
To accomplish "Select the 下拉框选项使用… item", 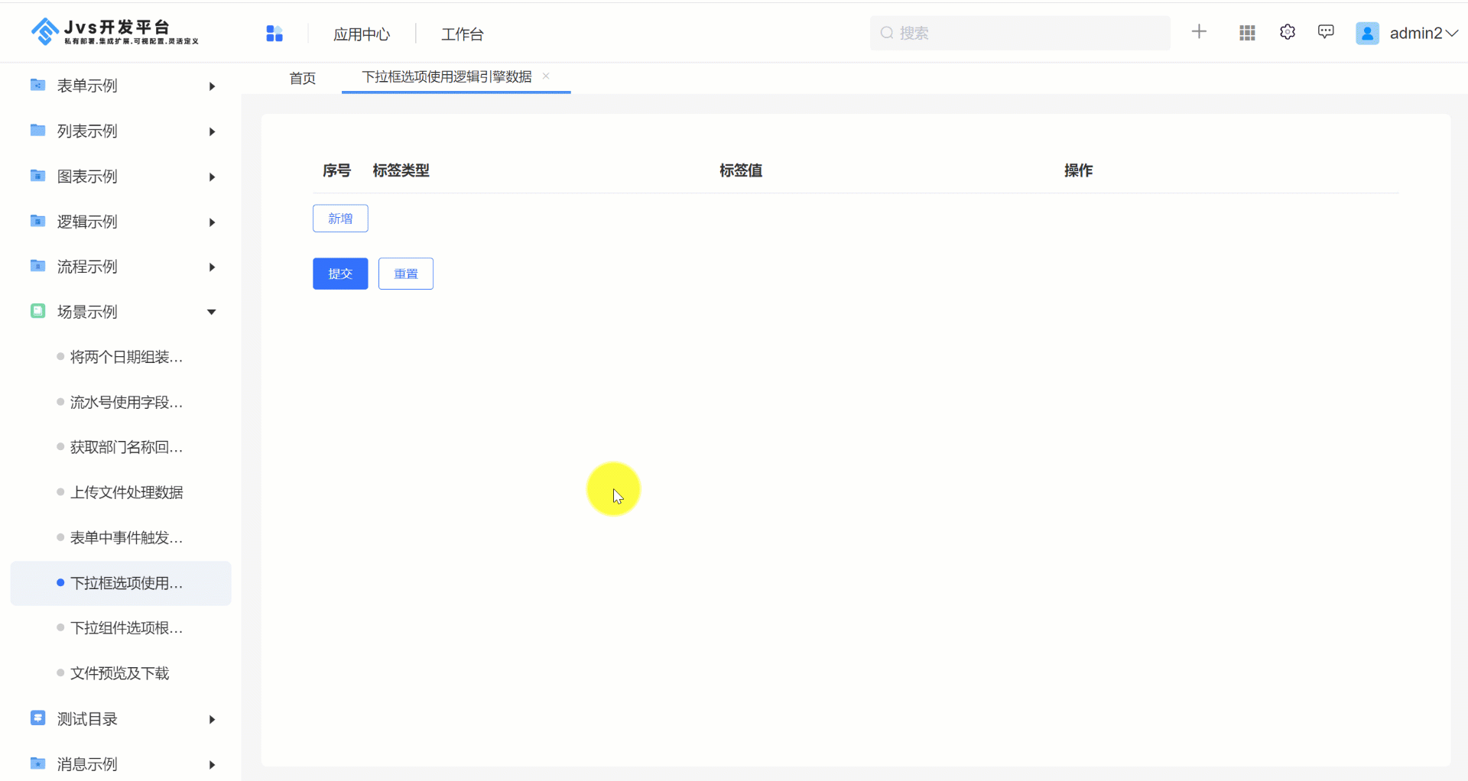I will point(121,583).
